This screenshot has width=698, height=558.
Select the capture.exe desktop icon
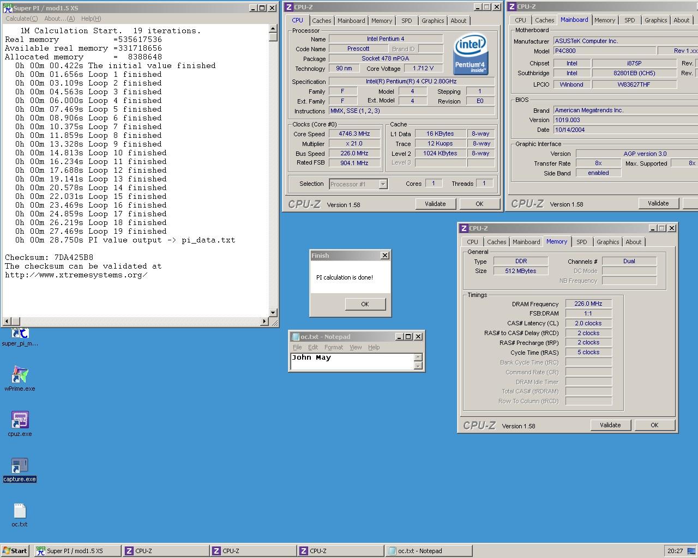(20, 469)
